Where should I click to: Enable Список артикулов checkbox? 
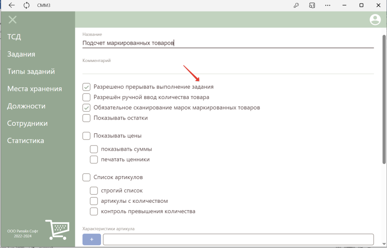[x=86, y=177]
